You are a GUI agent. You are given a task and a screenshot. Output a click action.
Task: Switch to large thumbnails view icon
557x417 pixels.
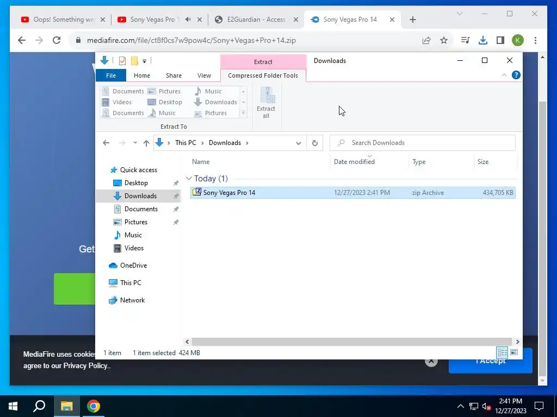(x=514, y=352)
